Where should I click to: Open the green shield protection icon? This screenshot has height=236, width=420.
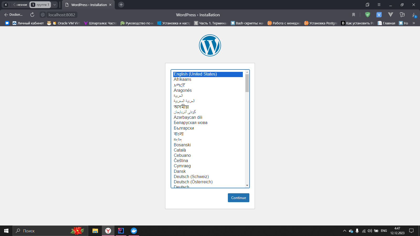click(x=367, y=15)
